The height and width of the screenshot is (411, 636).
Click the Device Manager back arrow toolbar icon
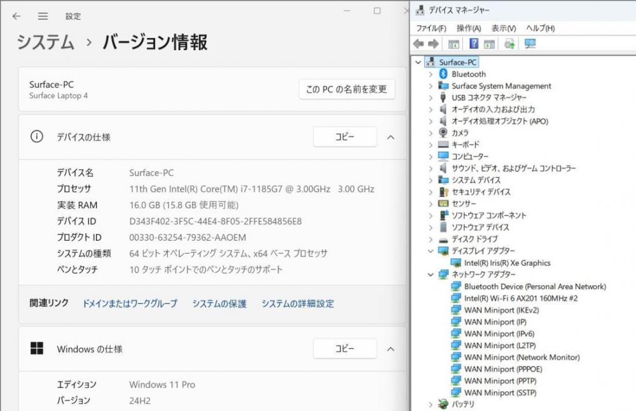[418, 44]
